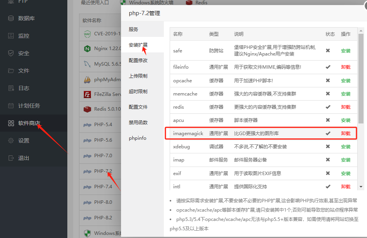Open the 监控 sidebar icon
This screenshot has width=367, height=238.
tap(11, 36)
